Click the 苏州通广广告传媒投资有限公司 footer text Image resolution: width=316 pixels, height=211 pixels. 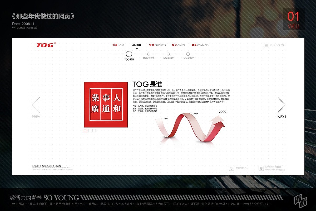(46, 166)
